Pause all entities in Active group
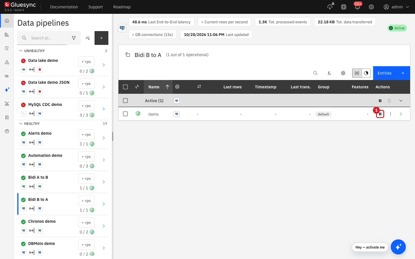The image size is (415, 259). (380, 101)
